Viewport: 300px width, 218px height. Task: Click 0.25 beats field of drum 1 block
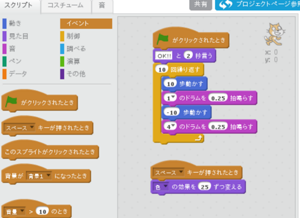[218, 98]
